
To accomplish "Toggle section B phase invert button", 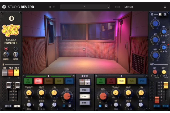I will pyautogui.click(x=106, y=106).
